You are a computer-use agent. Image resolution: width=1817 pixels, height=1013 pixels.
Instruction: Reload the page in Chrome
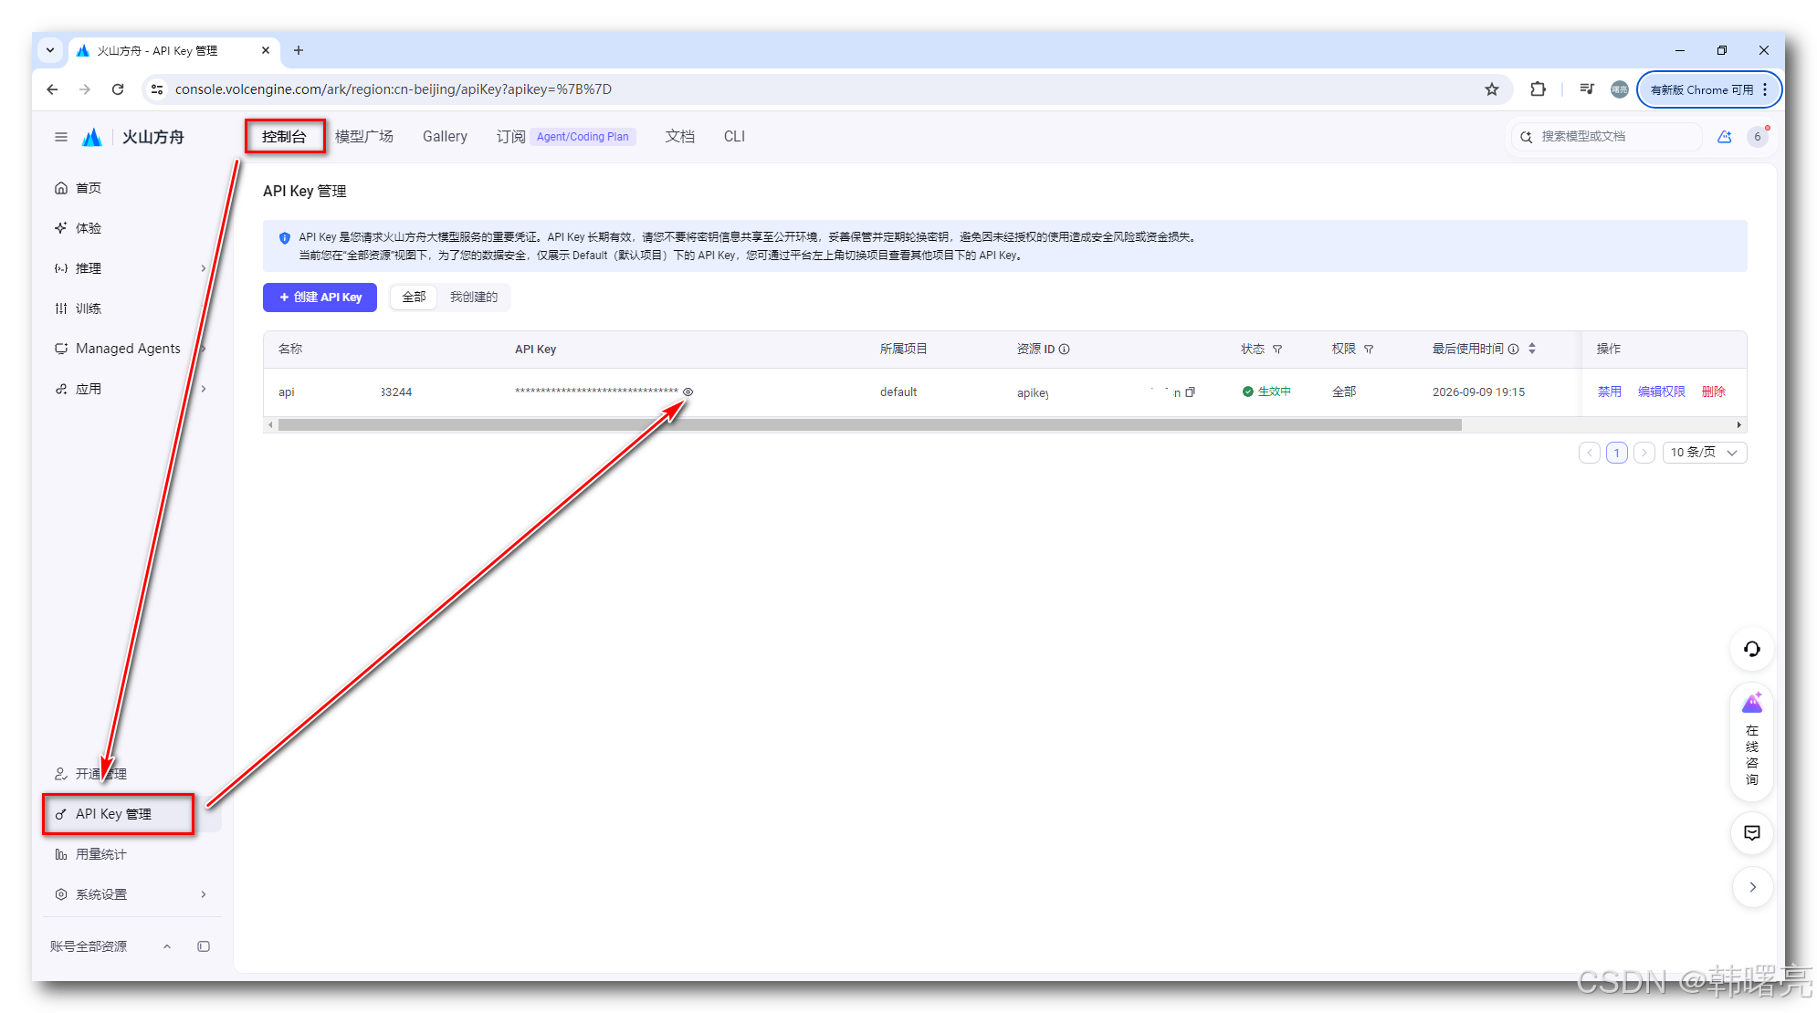point(118,89)
